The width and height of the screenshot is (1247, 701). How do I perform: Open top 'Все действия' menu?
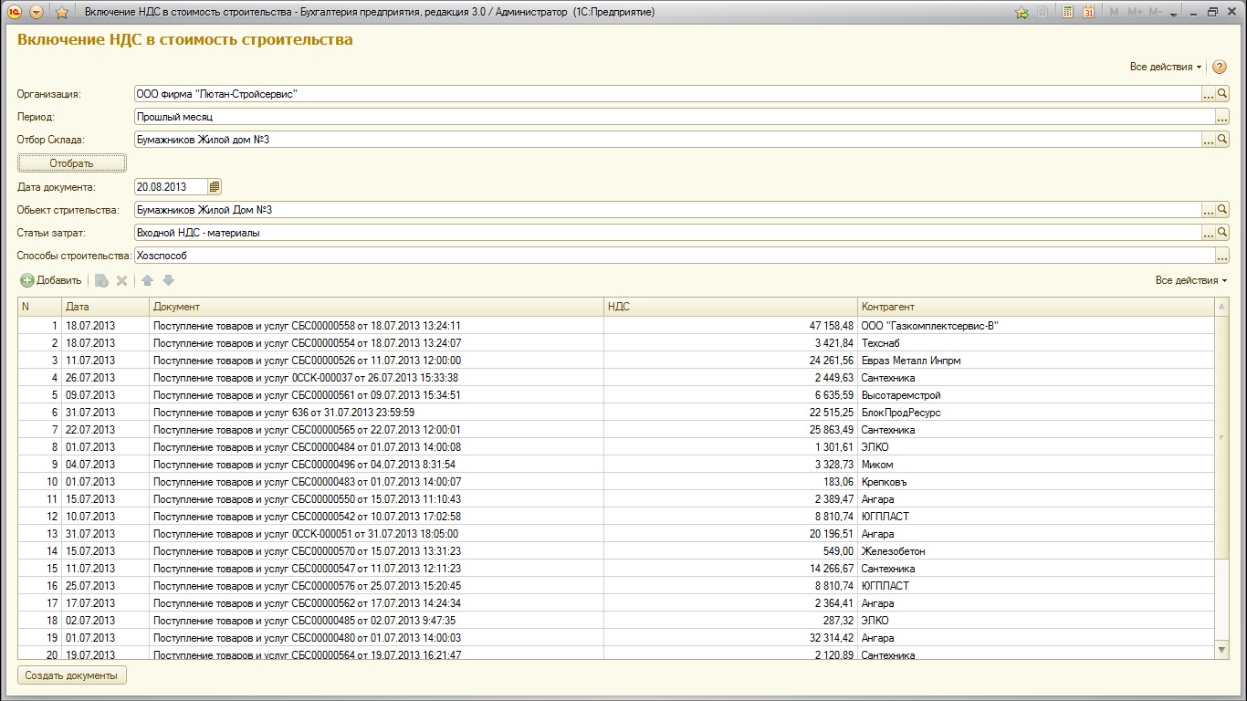[x=1166, y=67]
